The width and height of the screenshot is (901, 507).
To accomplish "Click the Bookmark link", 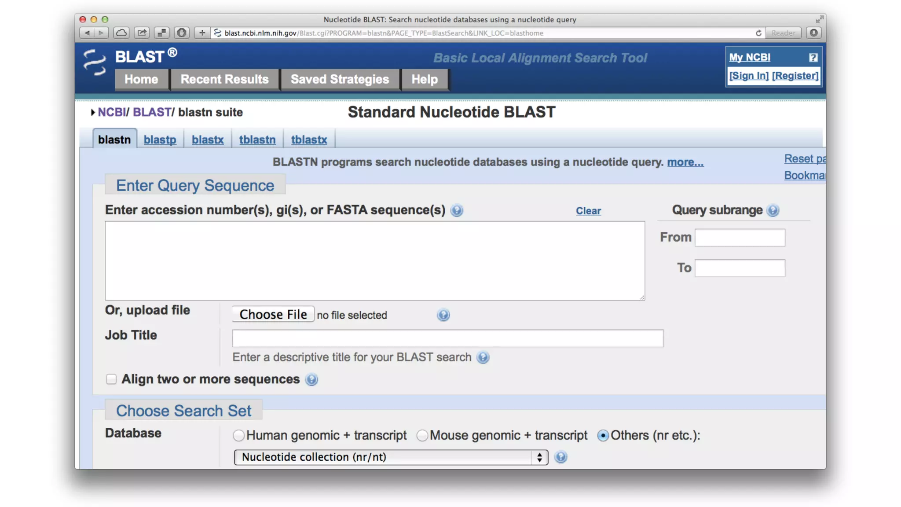I will 805,175.
